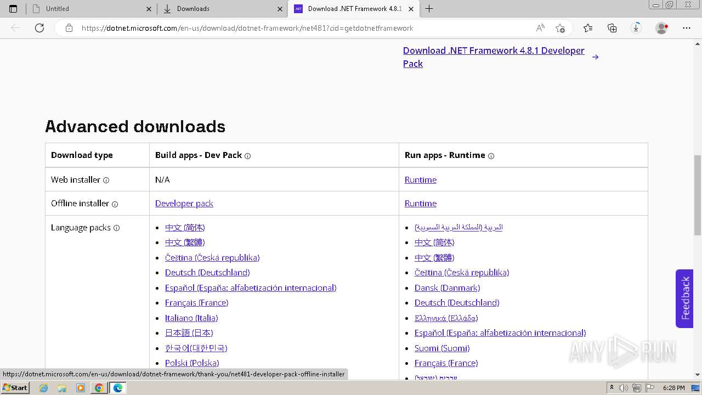Screen dimensions: 702x395
Task: Click info icon next to Language packs
Action: click(116, 228)
